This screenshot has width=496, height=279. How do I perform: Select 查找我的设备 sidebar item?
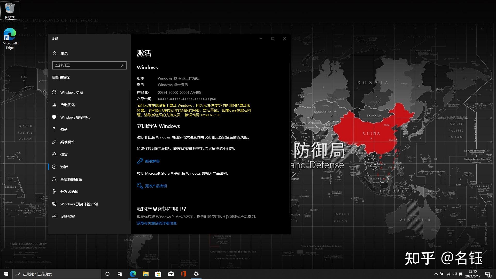71,179
